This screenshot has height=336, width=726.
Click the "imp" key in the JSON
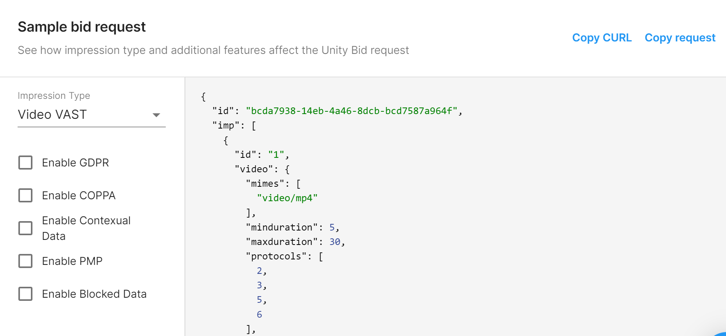click(226, 125)
